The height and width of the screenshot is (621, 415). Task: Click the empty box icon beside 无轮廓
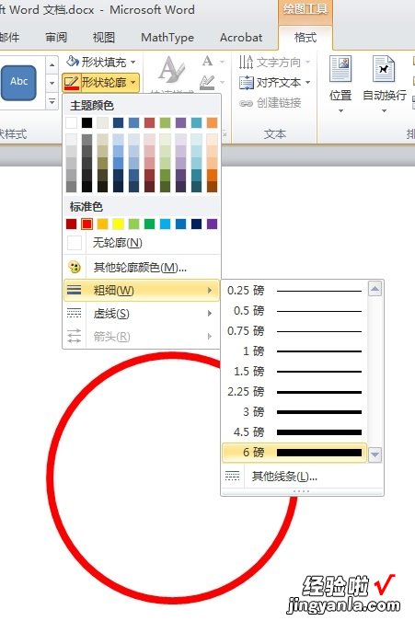75,243
